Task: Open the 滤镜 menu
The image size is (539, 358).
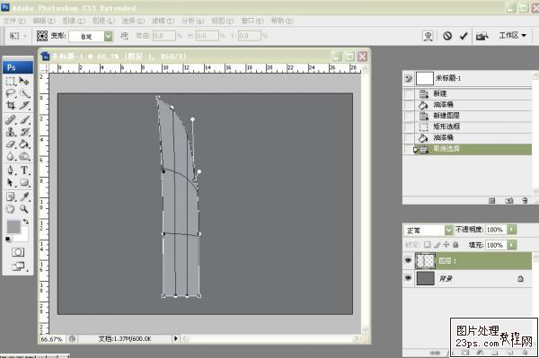Action: [163, 21]
